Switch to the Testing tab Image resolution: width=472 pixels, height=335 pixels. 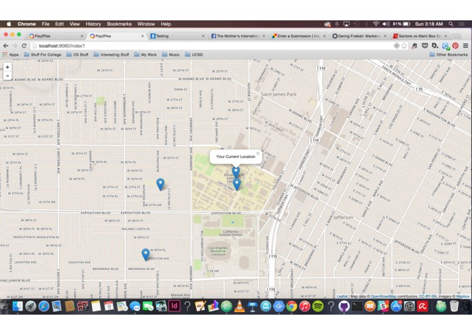[177, 36]
